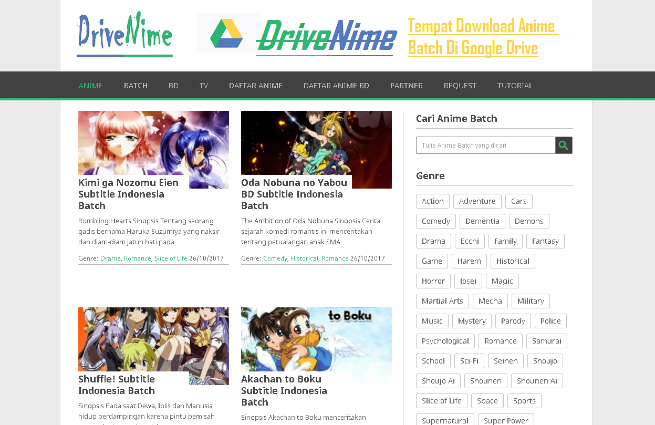Select the Shoujo Ai genre tag
The height and width of the screenshot is (425, 655).
click(x=439, y=381)
